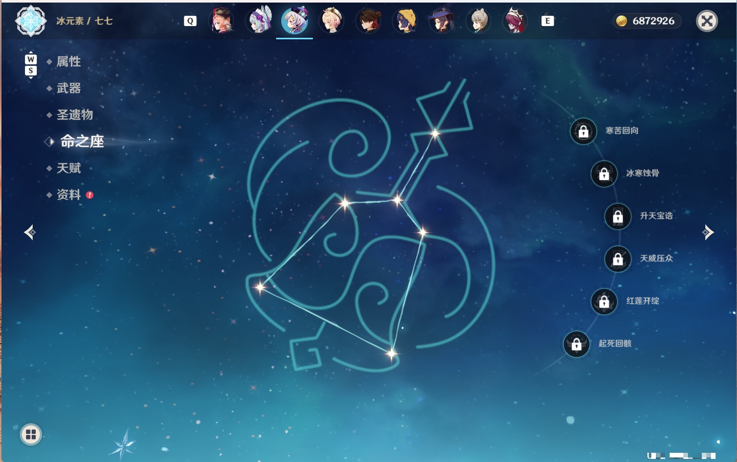
Task: Click the W key hint above menu
Action: click(x=31, y=59)
